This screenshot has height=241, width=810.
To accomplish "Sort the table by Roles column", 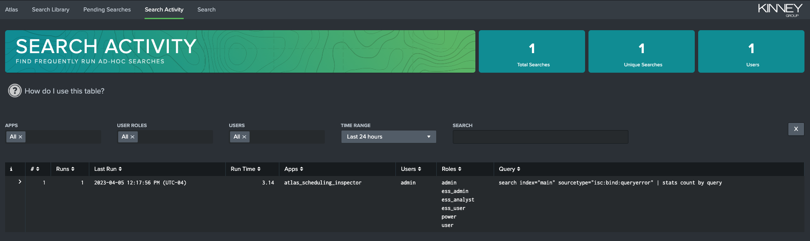I will [451, 169].
